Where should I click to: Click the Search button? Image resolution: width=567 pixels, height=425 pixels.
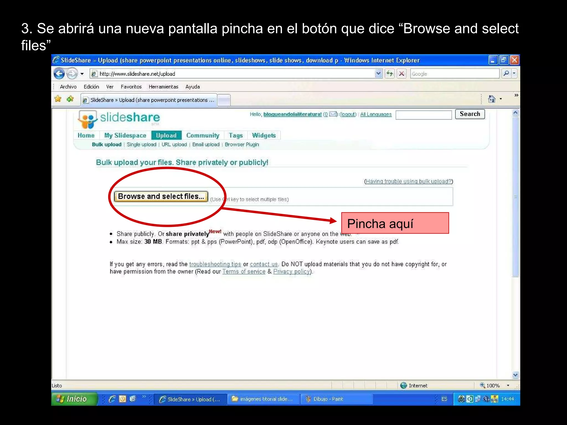(470, 114)
